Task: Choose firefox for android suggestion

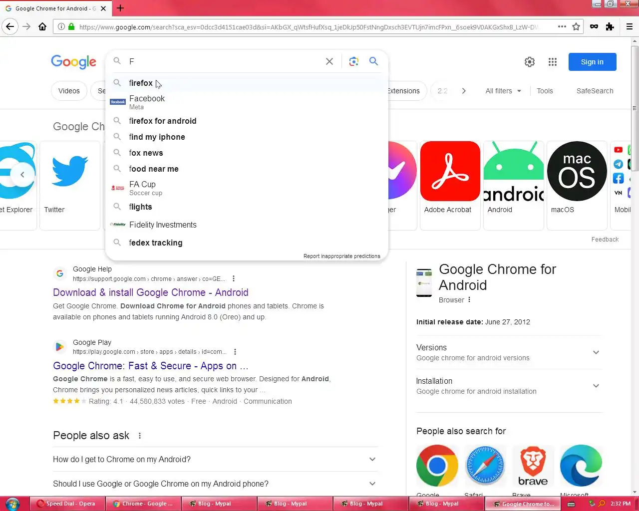Action: pyautogui.click(x=247, y=121)
